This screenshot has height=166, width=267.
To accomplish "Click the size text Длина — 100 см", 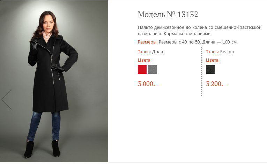I will pos(220,42).
